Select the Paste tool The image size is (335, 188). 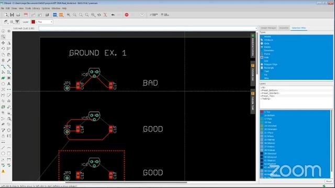(x=9, y=55)
